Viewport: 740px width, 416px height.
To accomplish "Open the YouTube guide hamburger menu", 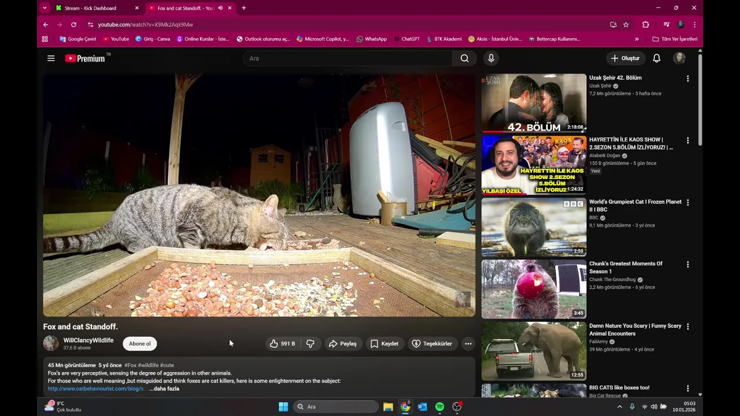I will tap(51, 58).
